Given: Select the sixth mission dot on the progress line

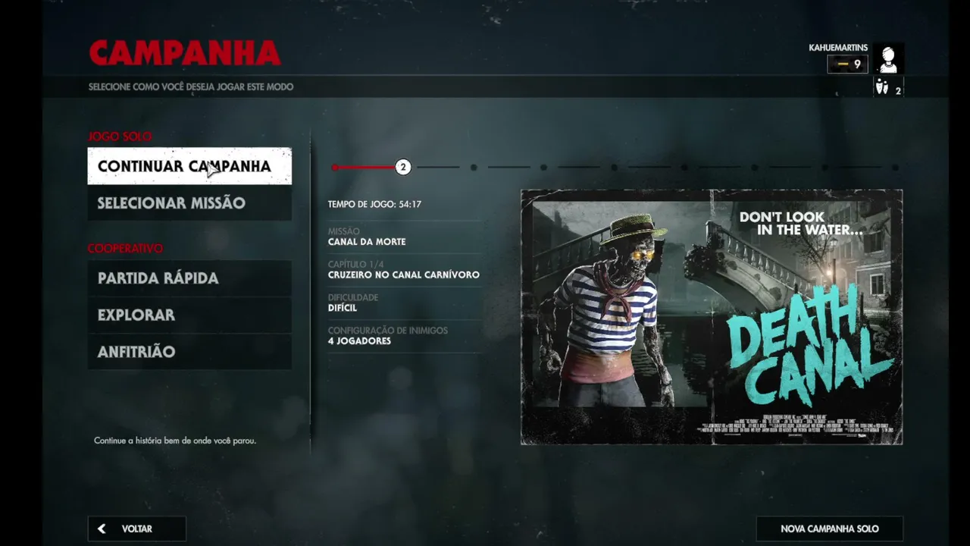Looking at the screenshot, I should 684,167.
